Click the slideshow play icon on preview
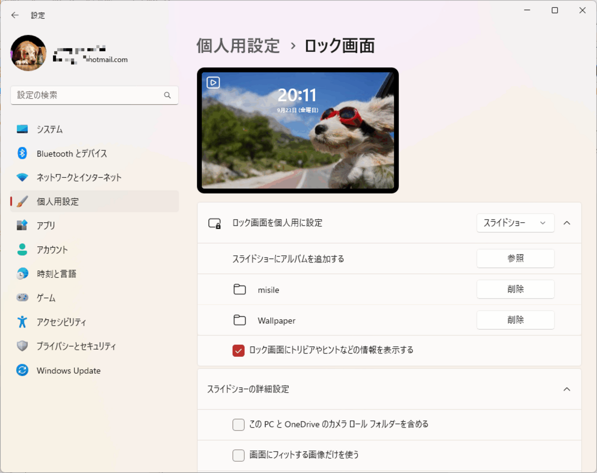 [x=213, y=83]
